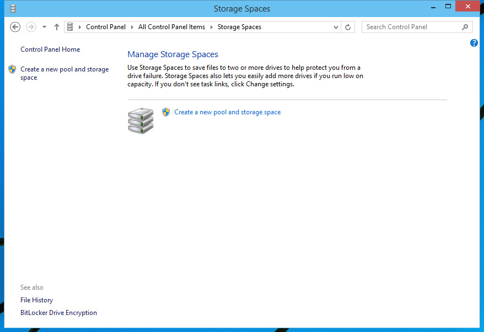Click the navigate Back arrow
Viewport: 484px width, 332px height.
[x=15, y=26]
